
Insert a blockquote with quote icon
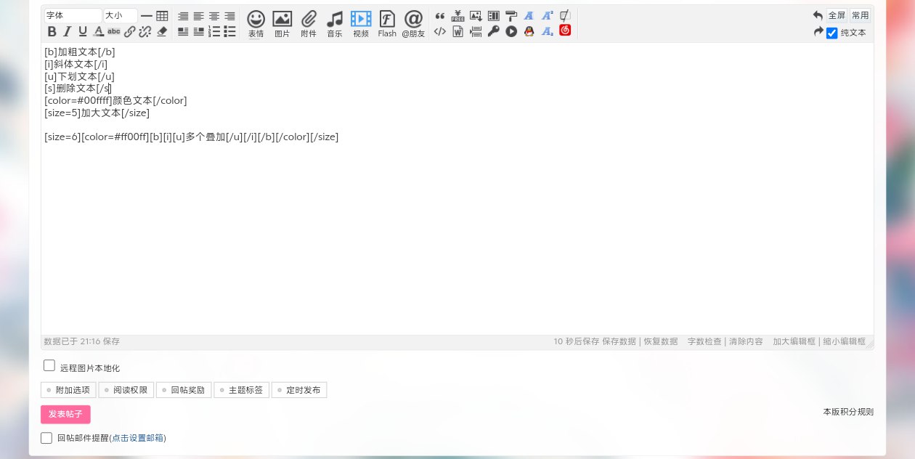[440, 15]
